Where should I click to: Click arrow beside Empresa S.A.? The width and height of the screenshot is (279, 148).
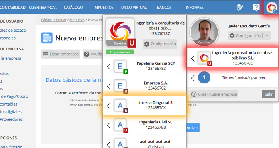coord(108,86)
